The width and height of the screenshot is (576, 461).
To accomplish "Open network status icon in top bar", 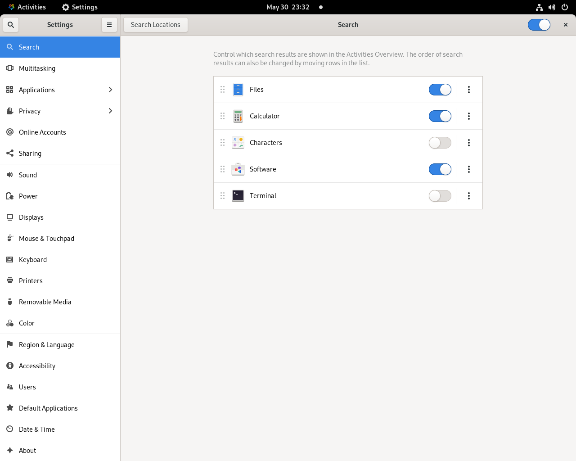I will tap(539, 7).
